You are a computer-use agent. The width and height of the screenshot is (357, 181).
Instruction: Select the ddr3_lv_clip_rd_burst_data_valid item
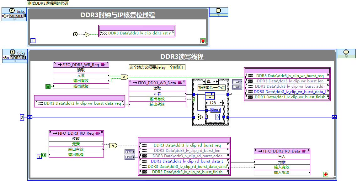pyautogui.click(x=184, y=167)
